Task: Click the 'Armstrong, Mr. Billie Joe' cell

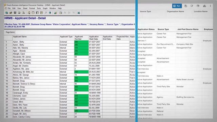Action: (x=36, y=72)
